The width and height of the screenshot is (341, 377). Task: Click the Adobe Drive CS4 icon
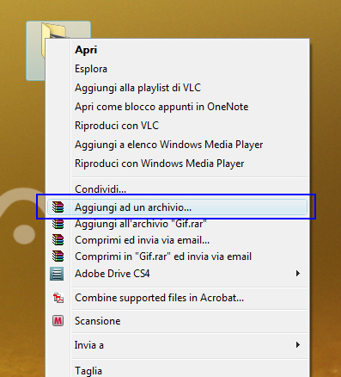click(57, 274)
